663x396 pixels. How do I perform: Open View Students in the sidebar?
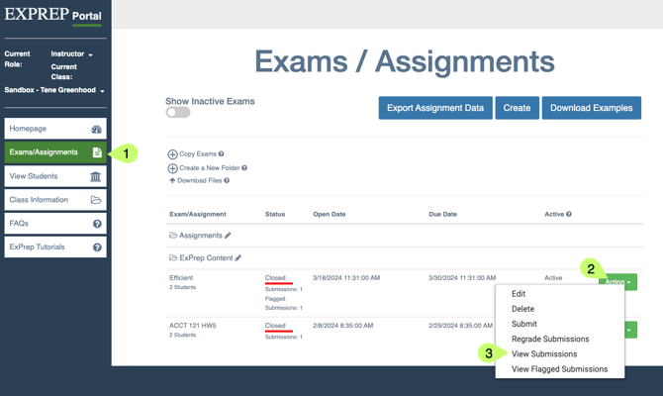(55, 176)
